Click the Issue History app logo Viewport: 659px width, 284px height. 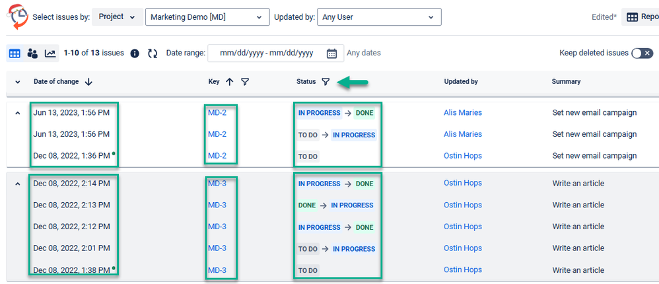[x=18, y=17]
